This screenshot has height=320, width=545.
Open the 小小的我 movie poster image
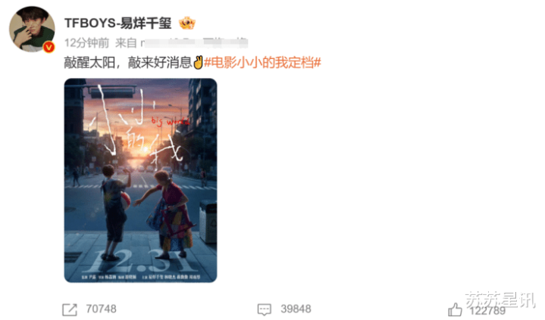[x=140, y=180]
